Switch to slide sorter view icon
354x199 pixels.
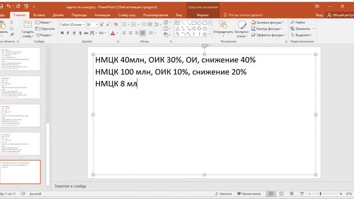click(282, 193)
